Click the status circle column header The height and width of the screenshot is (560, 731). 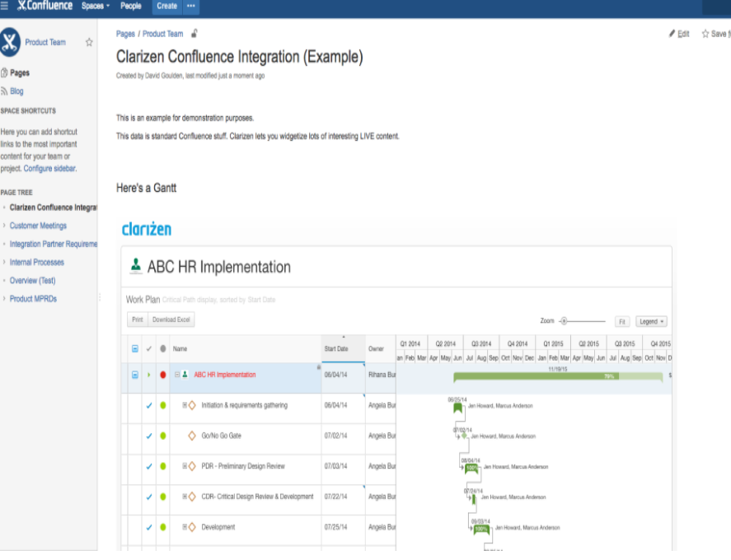coord(162,348)
